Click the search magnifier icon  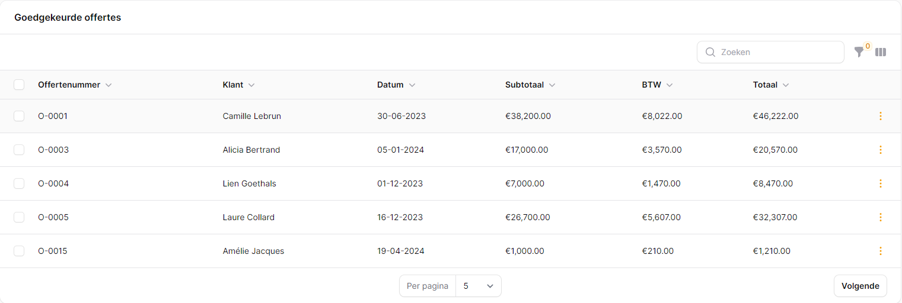(710, 52)
